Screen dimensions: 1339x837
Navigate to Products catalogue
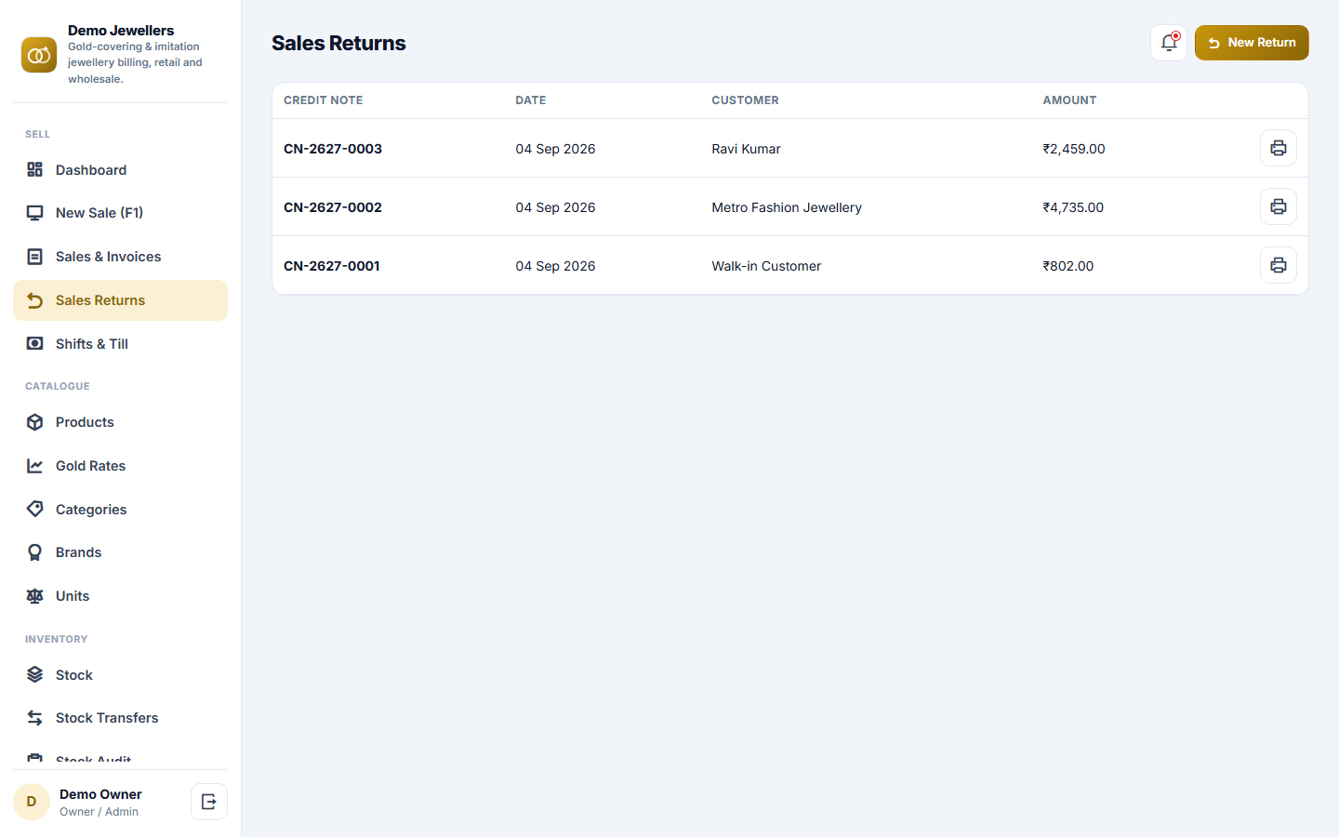tap(120, 422)
